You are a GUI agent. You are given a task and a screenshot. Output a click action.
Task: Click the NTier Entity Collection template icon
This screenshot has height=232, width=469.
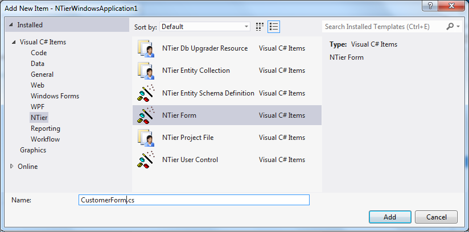146,71
